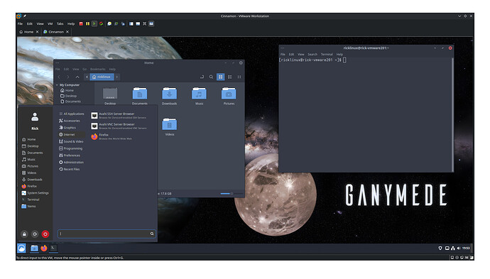Click the red shutdown button in menu

pyautogui.click(x=45, y=234)
